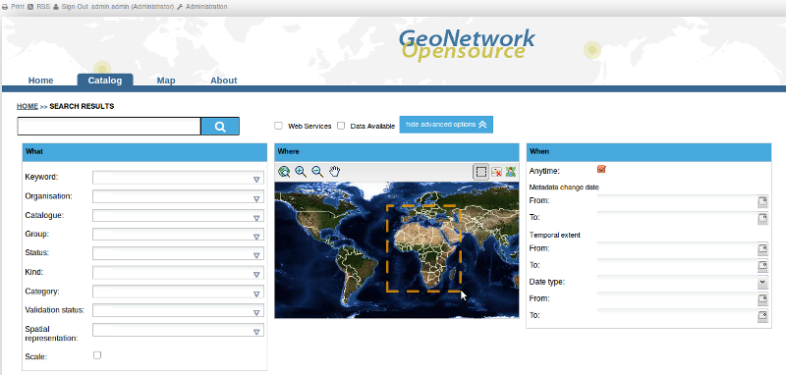Open calendar for Temporal extent To

point(762,265)
